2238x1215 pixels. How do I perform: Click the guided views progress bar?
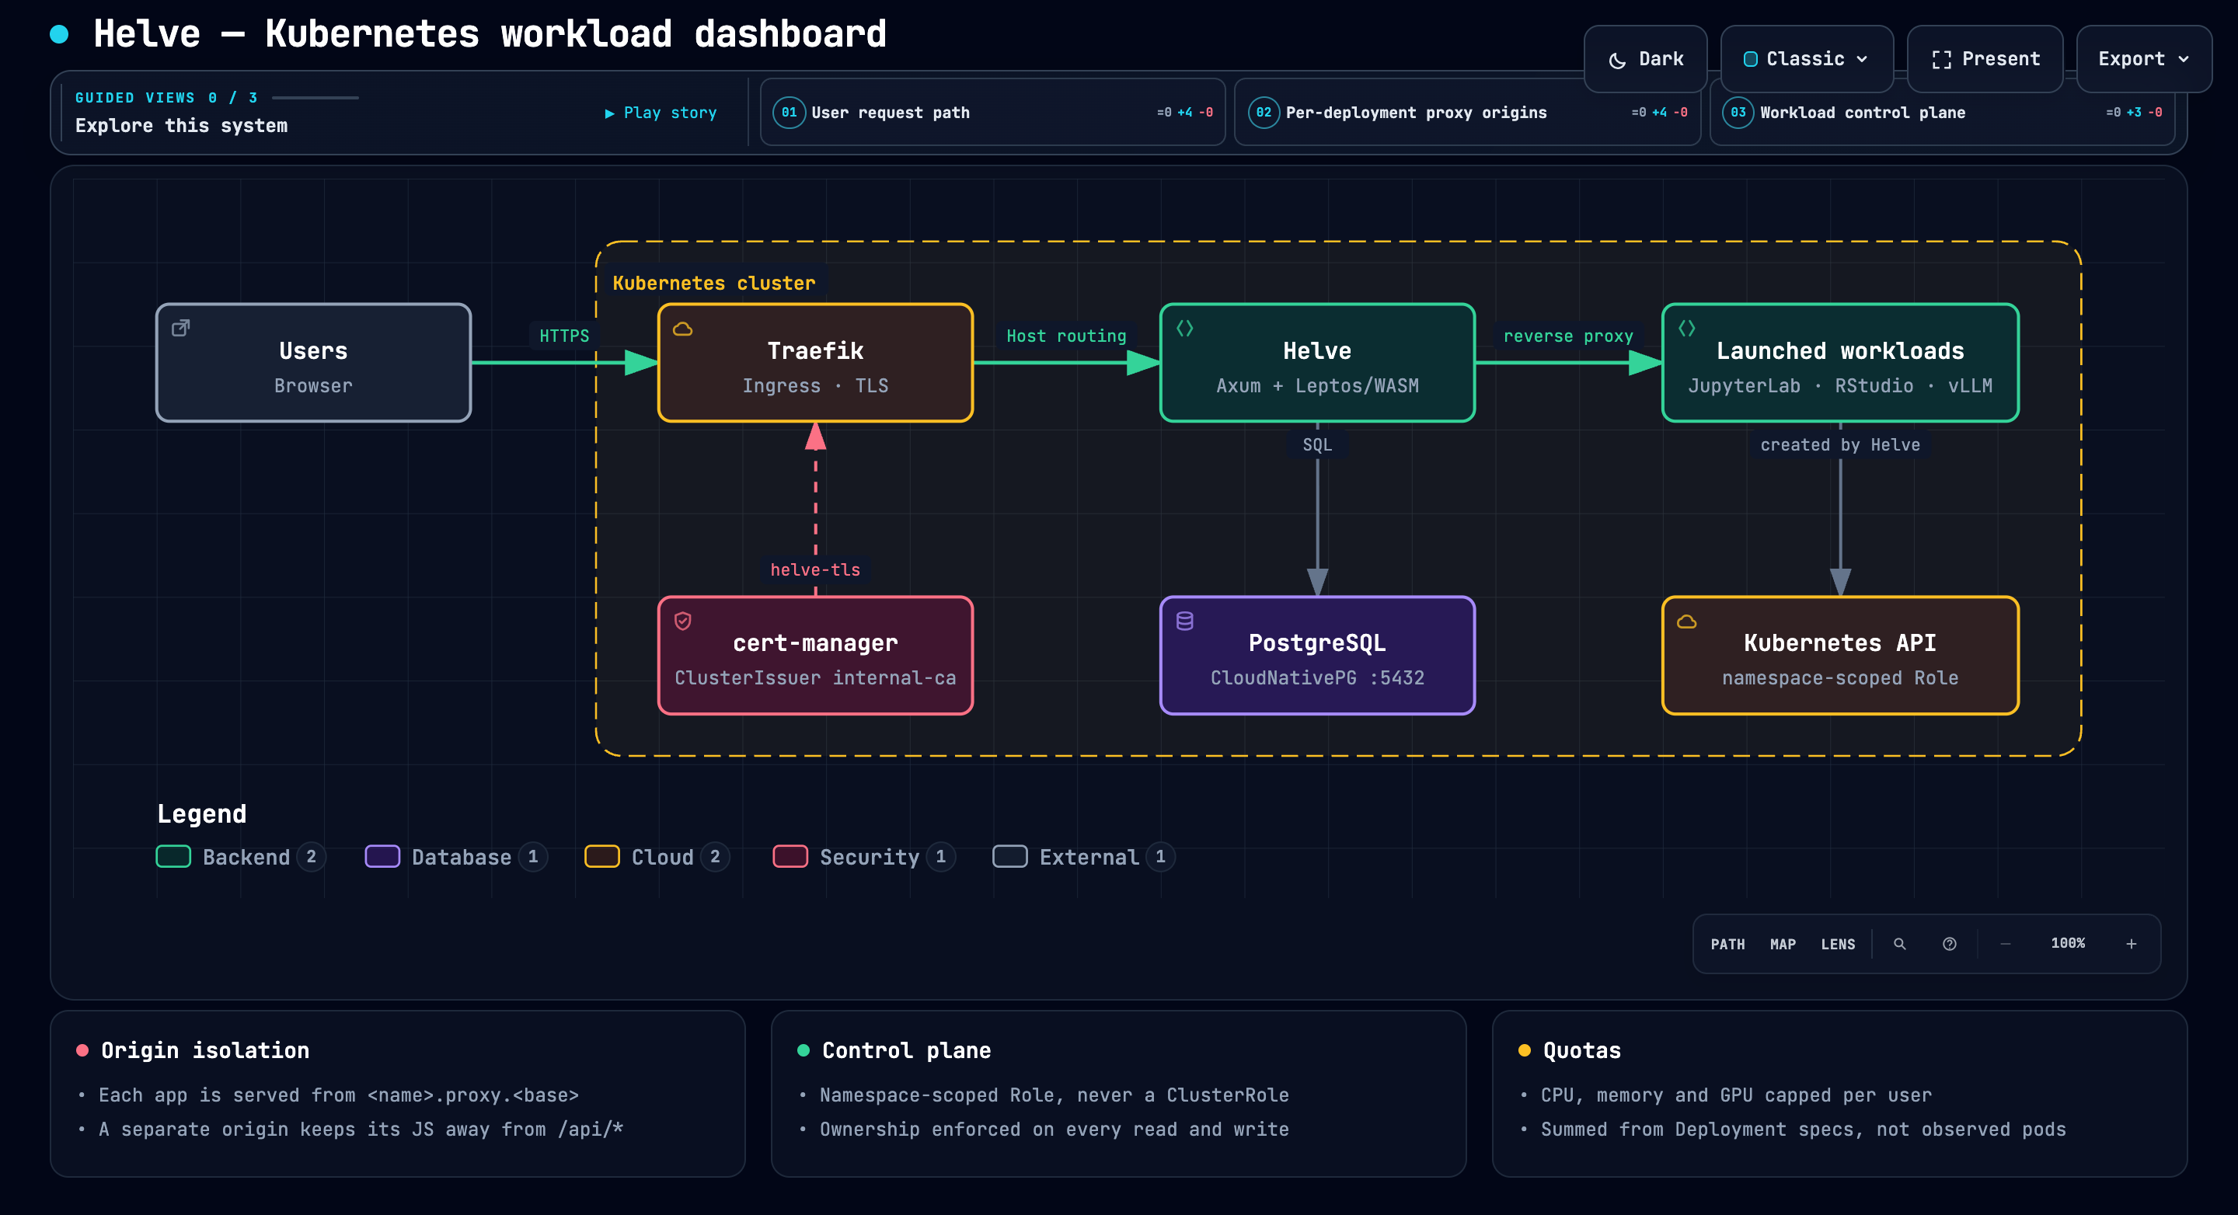(x=315, y=98)
